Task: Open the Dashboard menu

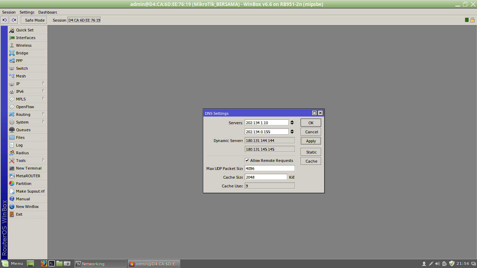Action: [x=47, y=12]
